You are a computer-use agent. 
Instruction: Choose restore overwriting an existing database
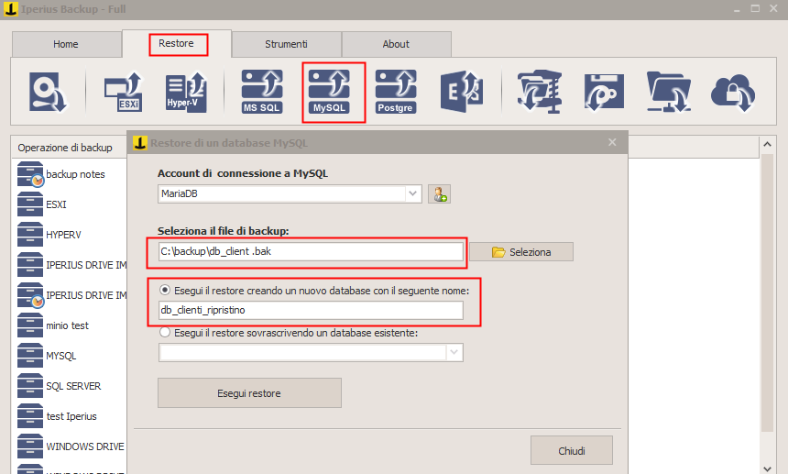tap(165, 332)
